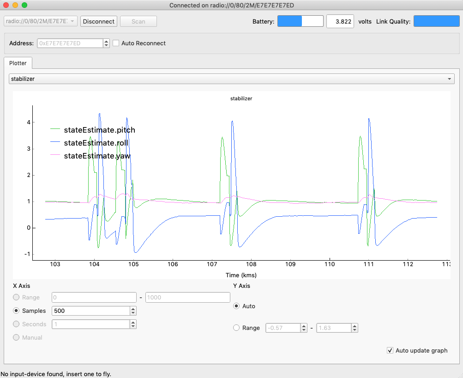
Task: Increase the Samples value with up arrow
Action: 133,309
